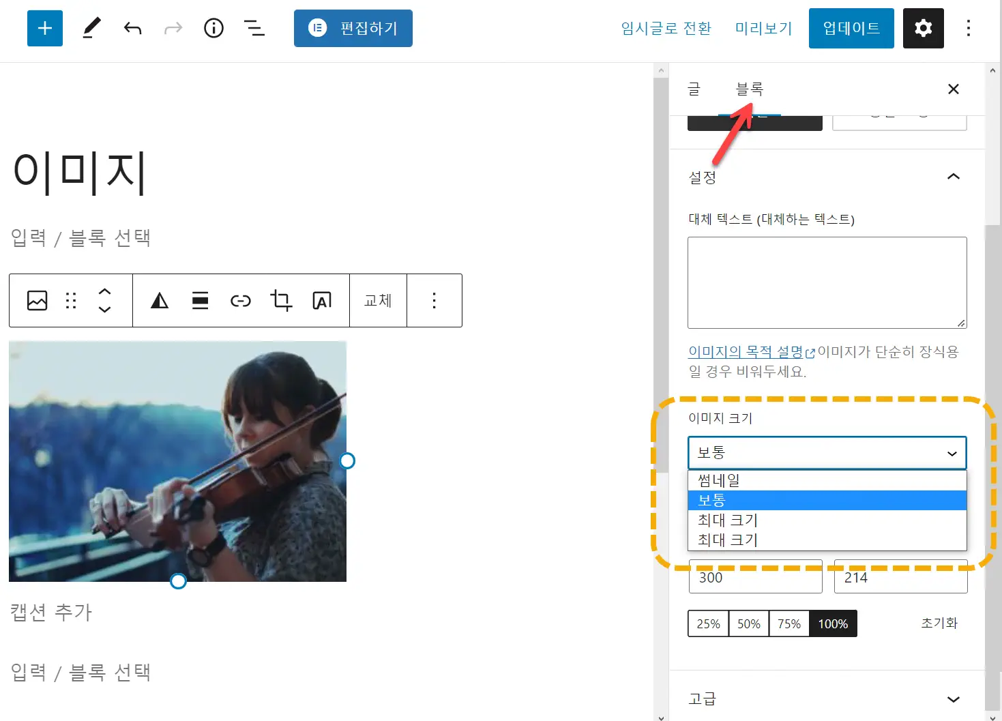Screen dimensions: 1002x721
Task: Add text over the image
Action: tap(321, 300)
